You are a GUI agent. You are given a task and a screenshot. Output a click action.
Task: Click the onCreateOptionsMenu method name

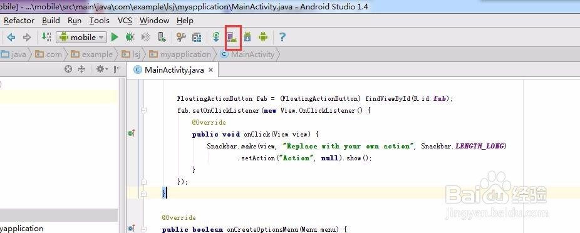point(262,229)
